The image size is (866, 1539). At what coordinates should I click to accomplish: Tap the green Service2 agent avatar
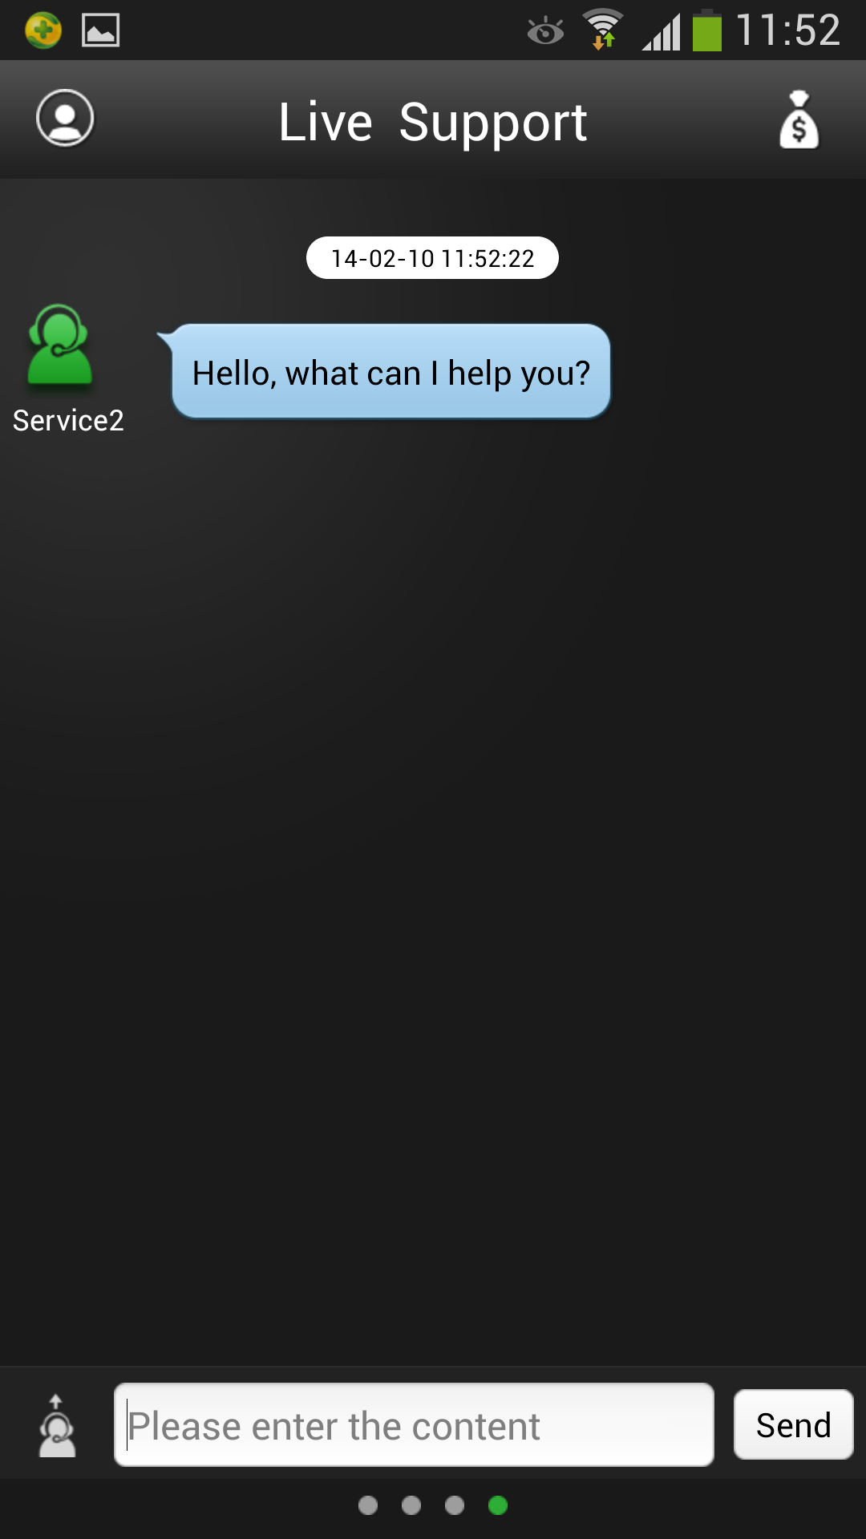coord(59,346)
